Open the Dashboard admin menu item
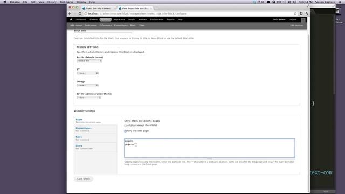Image resolution: width=345 pixels, height=194 pixels. tap(81, 20)
